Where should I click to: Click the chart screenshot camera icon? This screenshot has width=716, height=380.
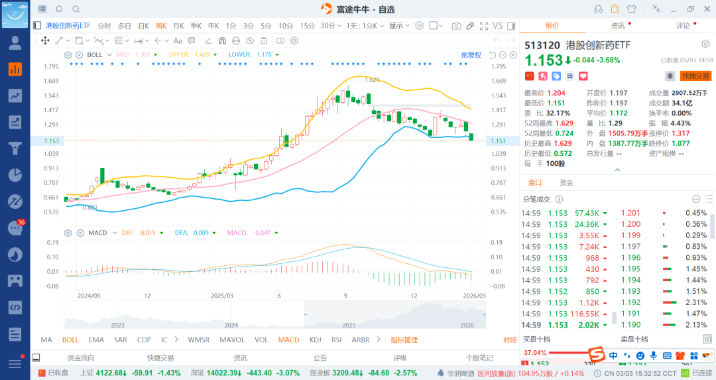(456, 26)
